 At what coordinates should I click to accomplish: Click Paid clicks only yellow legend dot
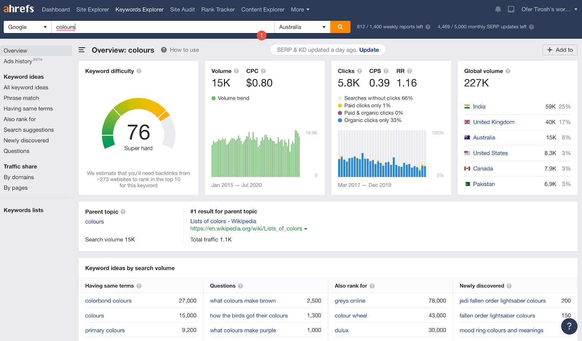point(340,106)
